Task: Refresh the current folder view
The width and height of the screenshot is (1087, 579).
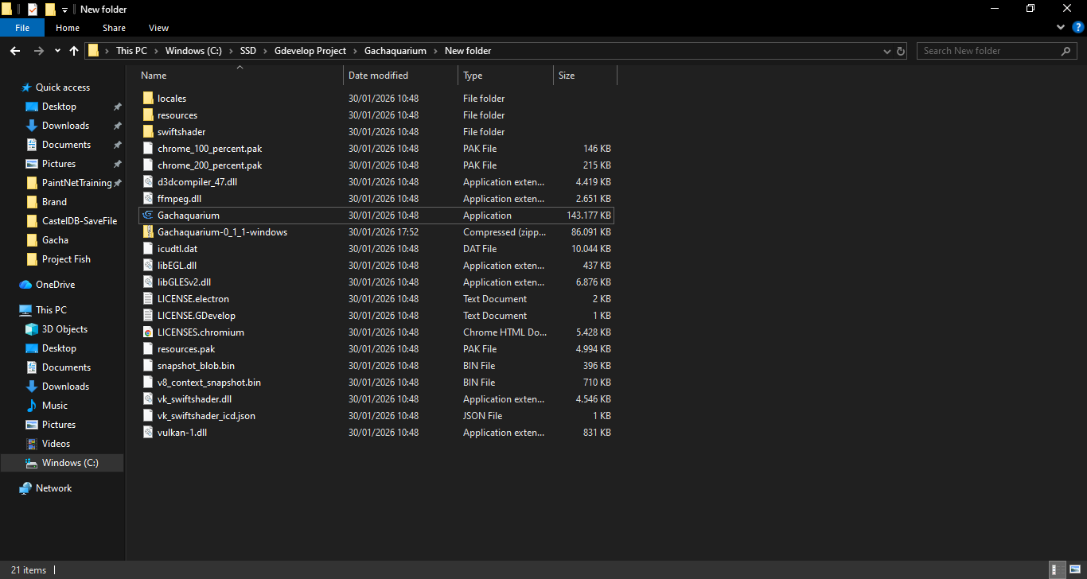Action: (901, 51)
